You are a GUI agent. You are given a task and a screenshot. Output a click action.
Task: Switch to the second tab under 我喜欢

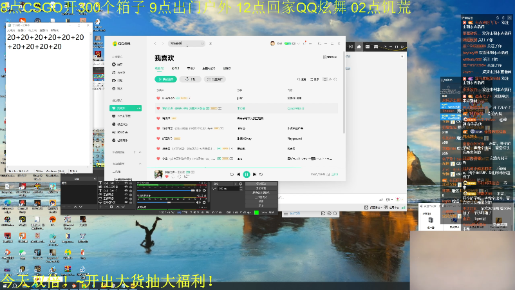tap(175, 68)
